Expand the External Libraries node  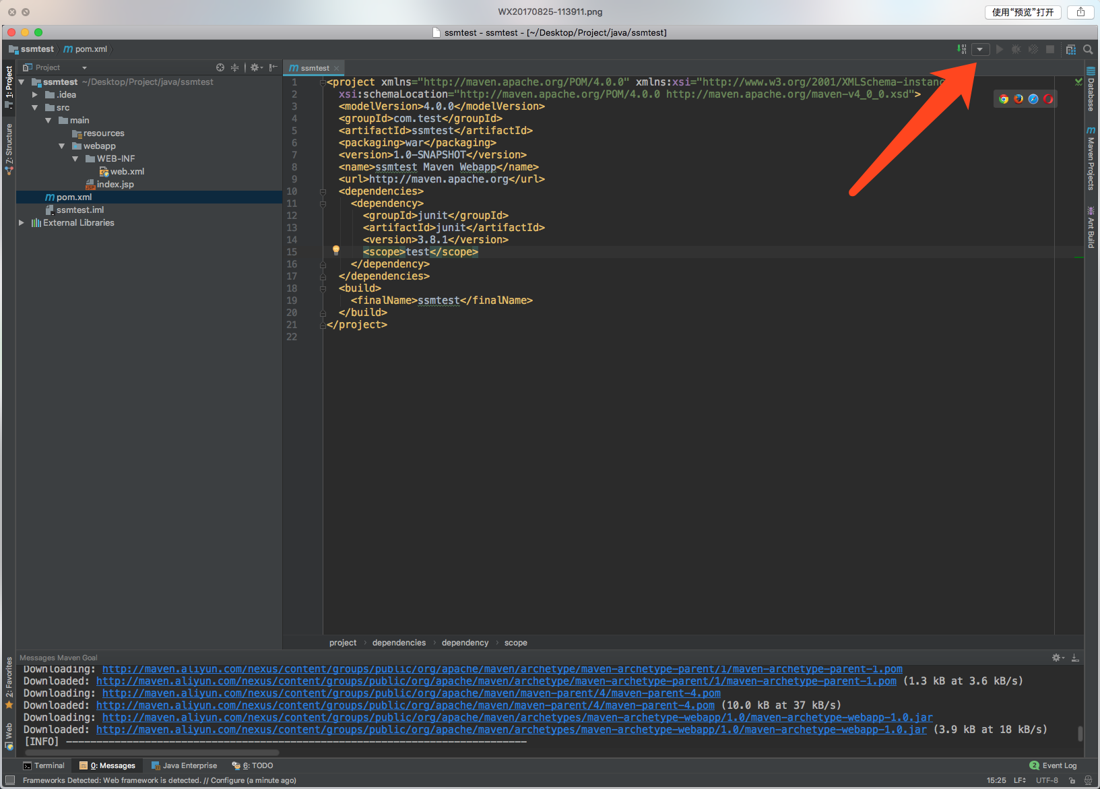click(22, 223)
